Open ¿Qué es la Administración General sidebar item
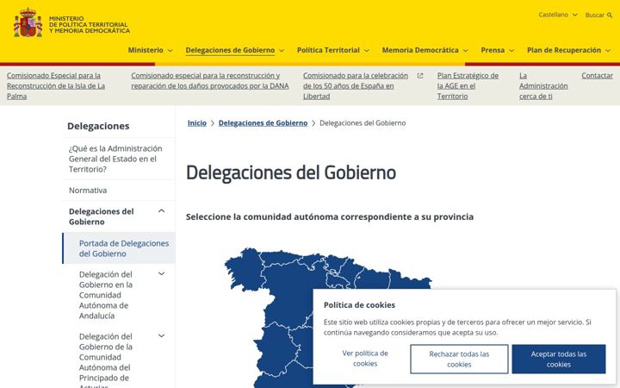 click(x=115, y=159)
